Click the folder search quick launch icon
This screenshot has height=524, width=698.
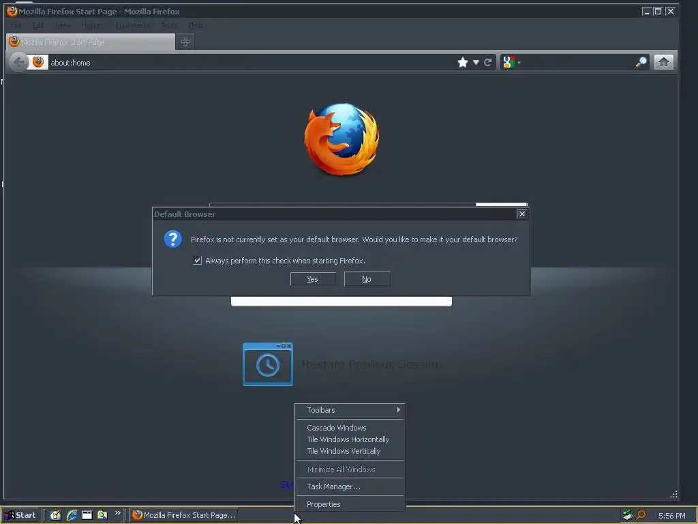(102, 515)
